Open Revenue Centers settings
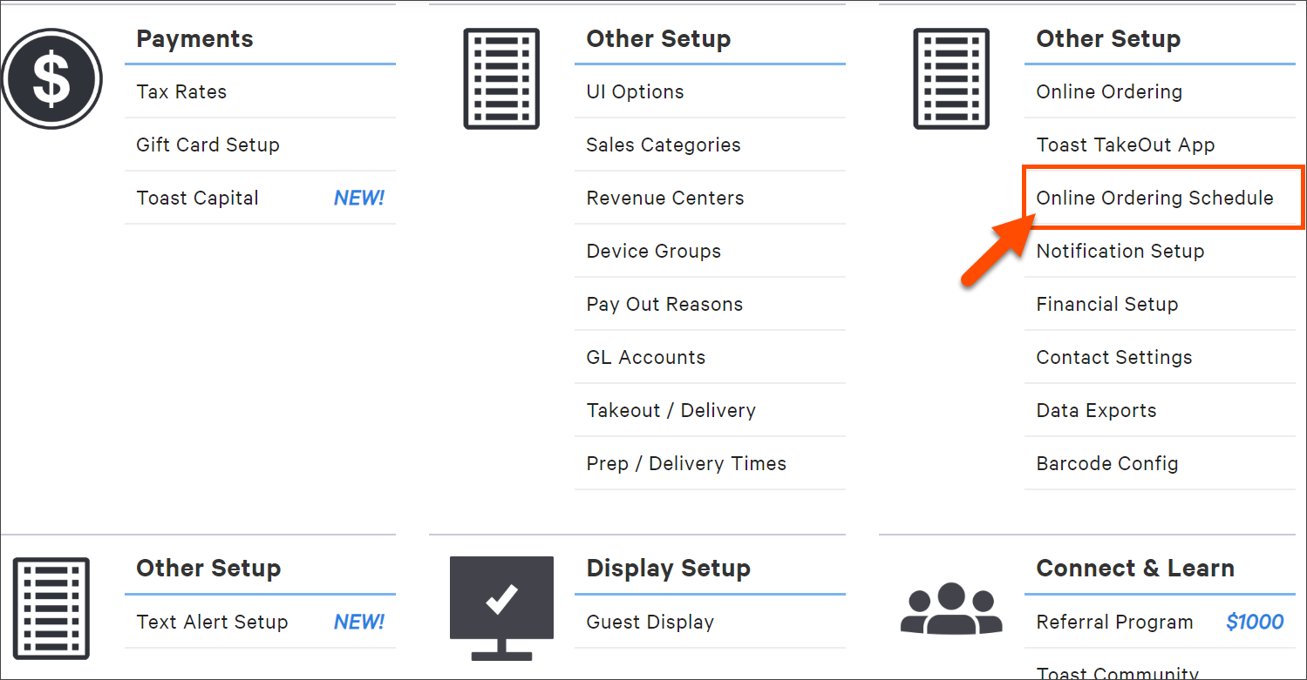This screenshot has height=680, width=1307. coord(665,198)
